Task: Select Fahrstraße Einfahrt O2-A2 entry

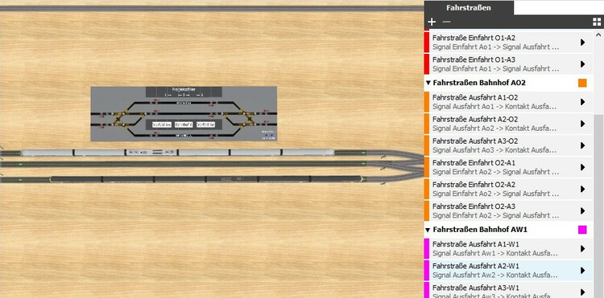Action: pyautogui.click(x=508, y=189)
